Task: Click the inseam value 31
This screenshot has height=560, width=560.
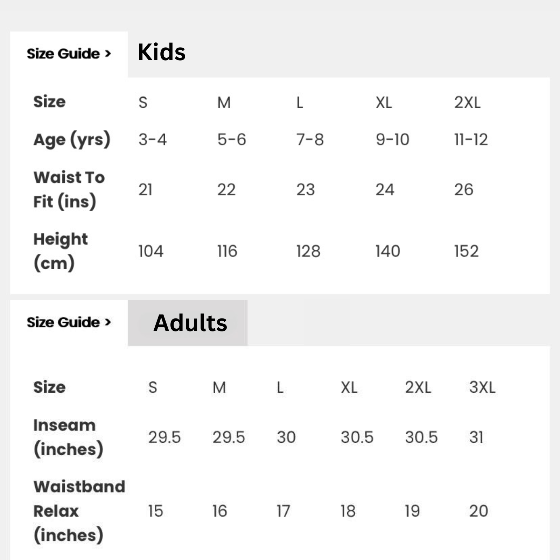Action: tap(476, 437)
